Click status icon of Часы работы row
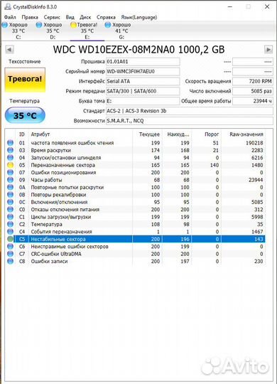 click(10, 180)
